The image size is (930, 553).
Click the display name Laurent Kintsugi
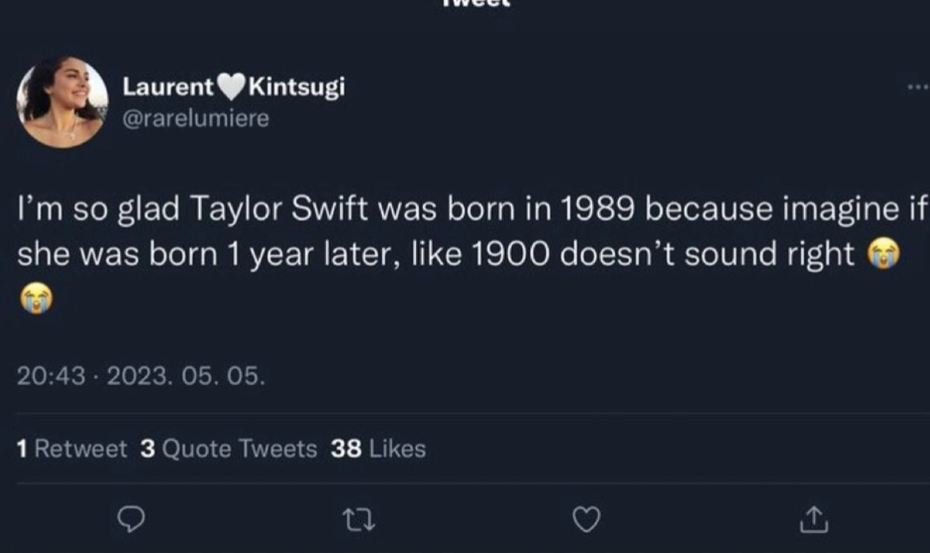pos(233,87)
